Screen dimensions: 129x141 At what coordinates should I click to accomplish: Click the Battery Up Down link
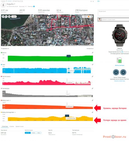[x=120, y=65]
